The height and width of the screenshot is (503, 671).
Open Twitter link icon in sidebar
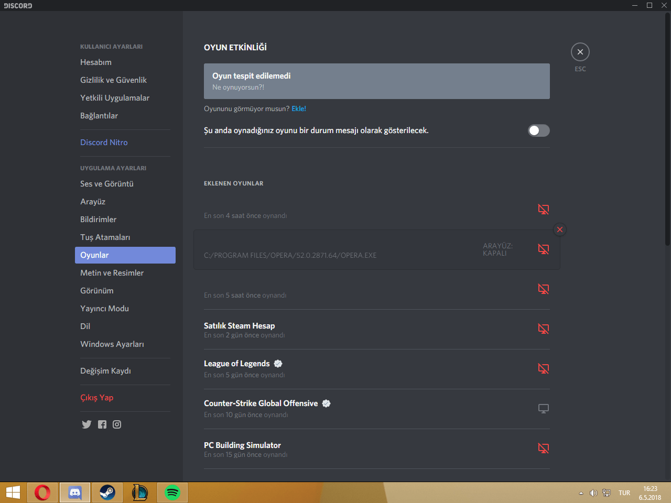(x=86, y=424)
